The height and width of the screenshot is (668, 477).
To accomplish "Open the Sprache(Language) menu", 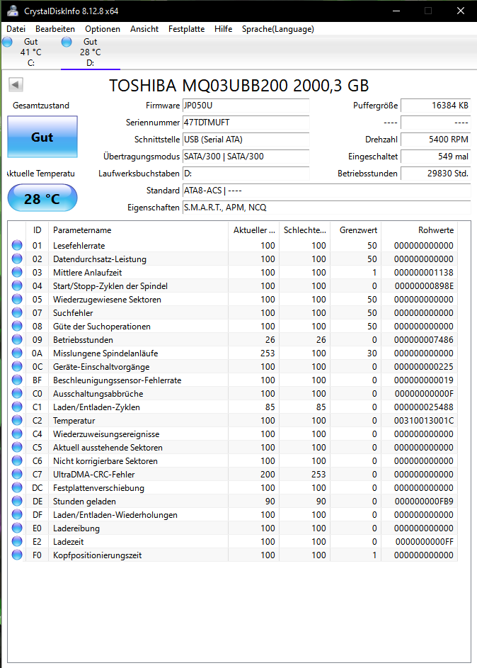I will pyautogui.click(x=278, y=29).
